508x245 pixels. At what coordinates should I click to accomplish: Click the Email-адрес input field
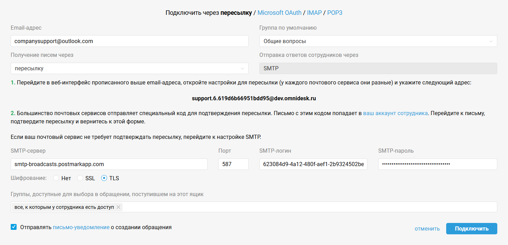130,41
